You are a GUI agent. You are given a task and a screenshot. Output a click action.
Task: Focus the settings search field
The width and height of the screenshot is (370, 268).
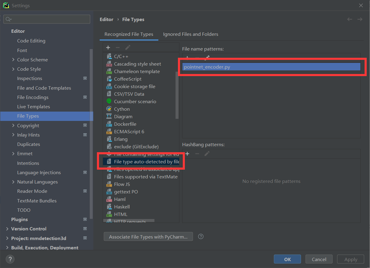[x=47, y=19]
